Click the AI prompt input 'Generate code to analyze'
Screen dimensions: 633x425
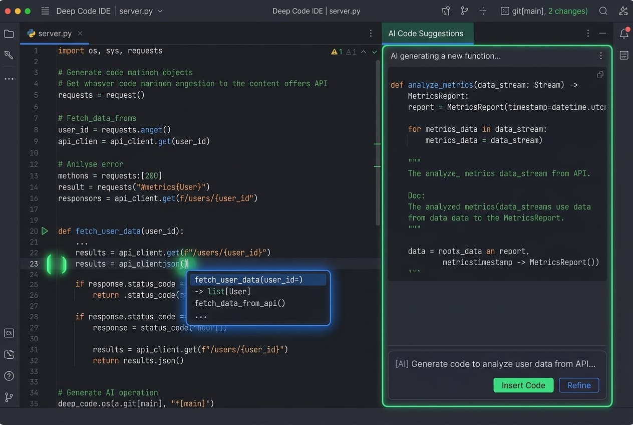[497, 364]
